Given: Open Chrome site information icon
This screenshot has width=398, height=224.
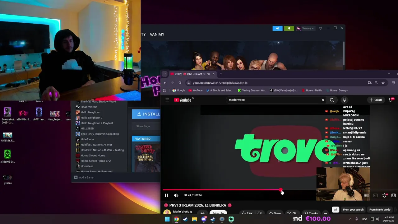Looking at the screenshot, I should point(188,83).
